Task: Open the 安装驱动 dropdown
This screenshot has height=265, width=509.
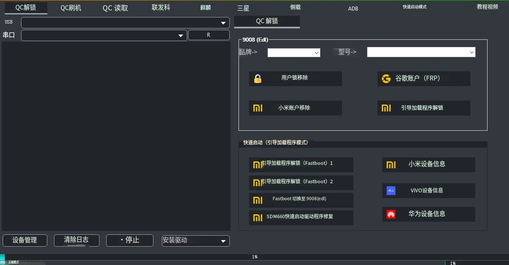Action: click(x=196, y=241)
